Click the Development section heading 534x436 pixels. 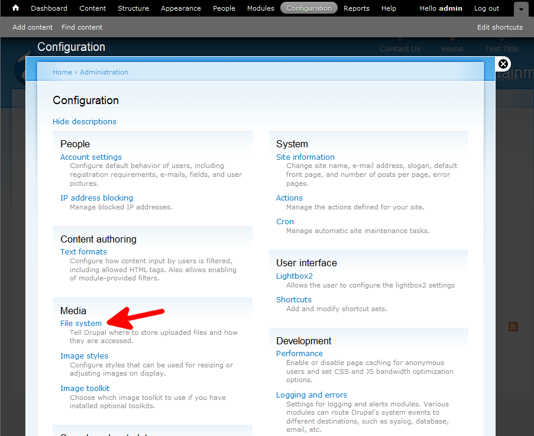point(304,341)
